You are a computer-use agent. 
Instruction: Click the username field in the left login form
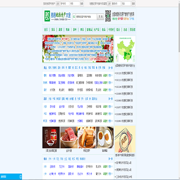coord(64,3)
